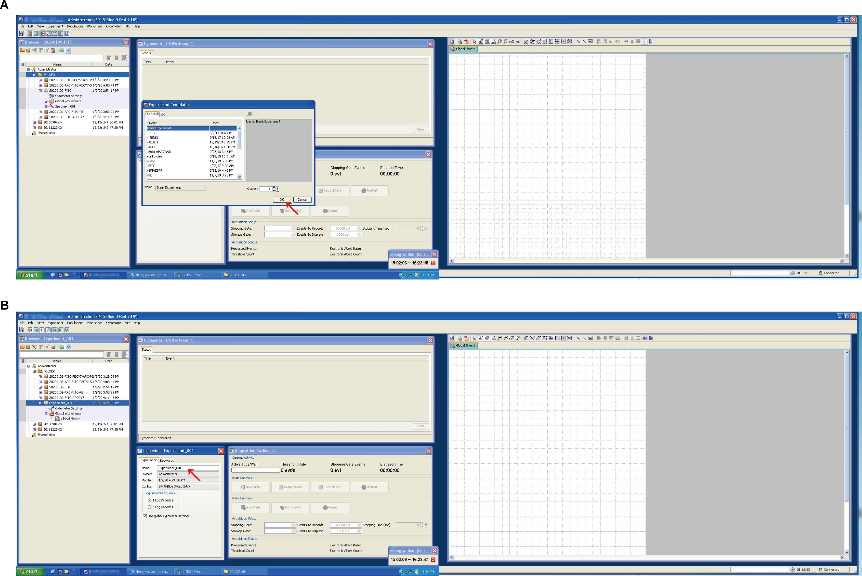The width and height of the screenshot is (862, 576).
Task: Select the 4 Log Decades option
Action: (149, 500)
